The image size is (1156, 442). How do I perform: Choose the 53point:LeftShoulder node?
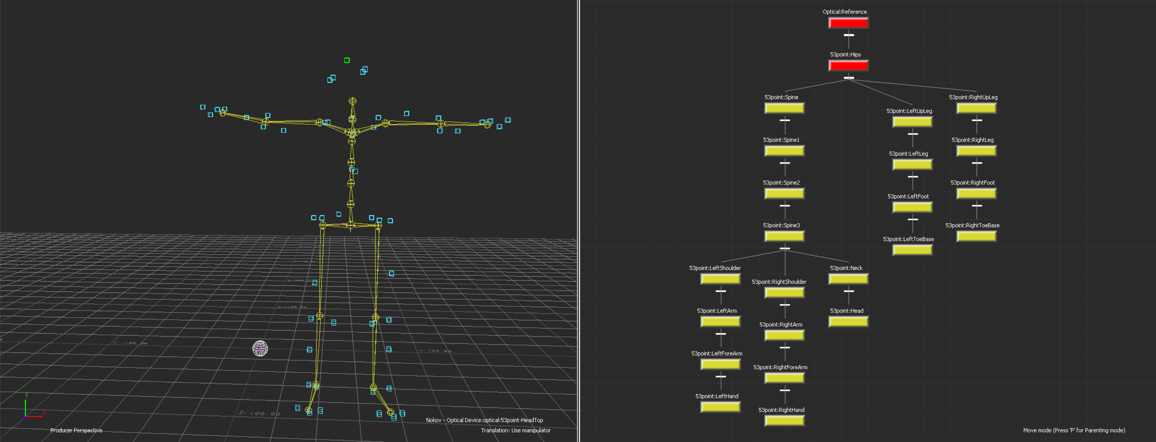click(720, 279)
